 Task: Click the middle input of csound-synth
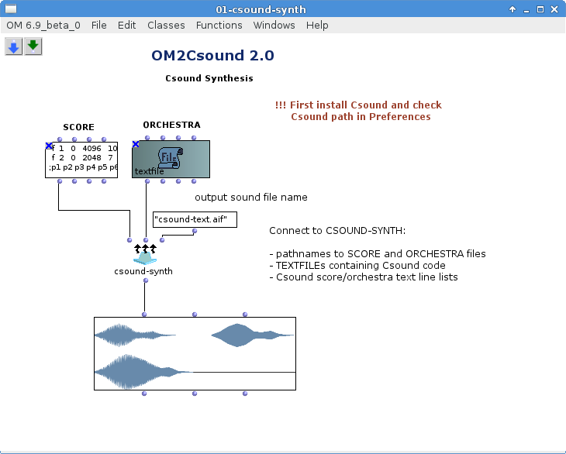click(x=146, y=240)
